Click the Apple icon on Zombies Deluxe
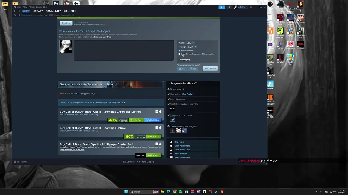The width and height of the screenshot is (348, 195). coord(160,128)
